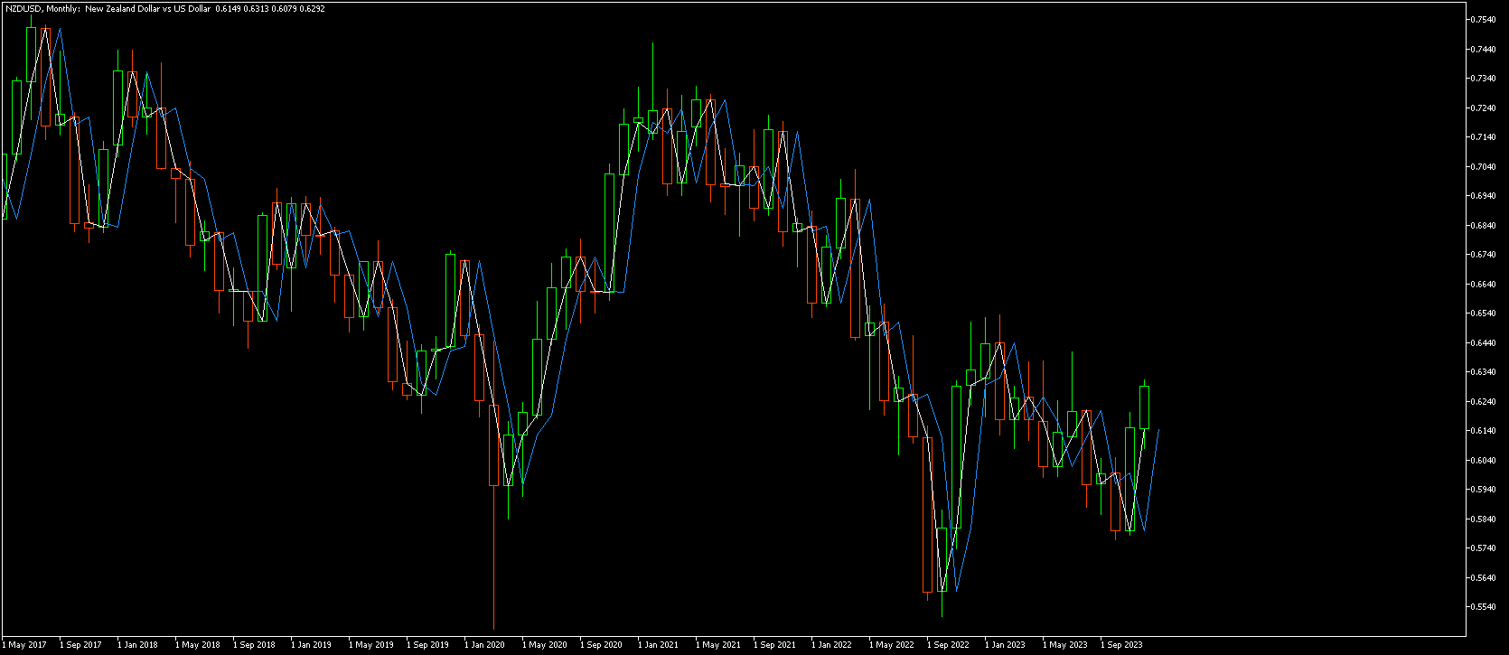Click the '1 May 2020' date label

tap(545, 645)
